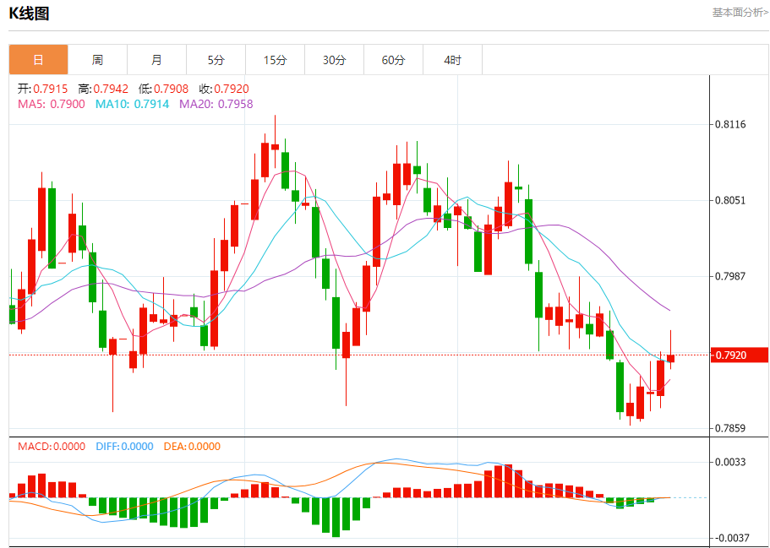Open the 60分 interval tab
Screen dimensions: 770x548
393,60
